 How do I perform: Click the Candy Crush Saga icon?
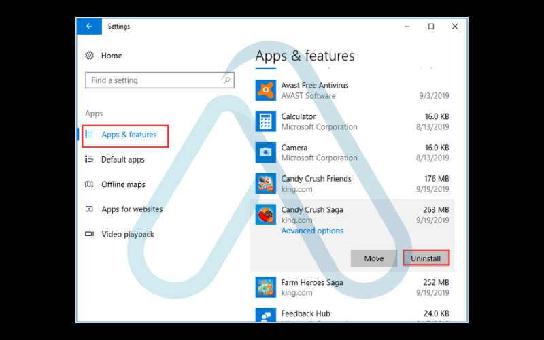pos(265,215)
